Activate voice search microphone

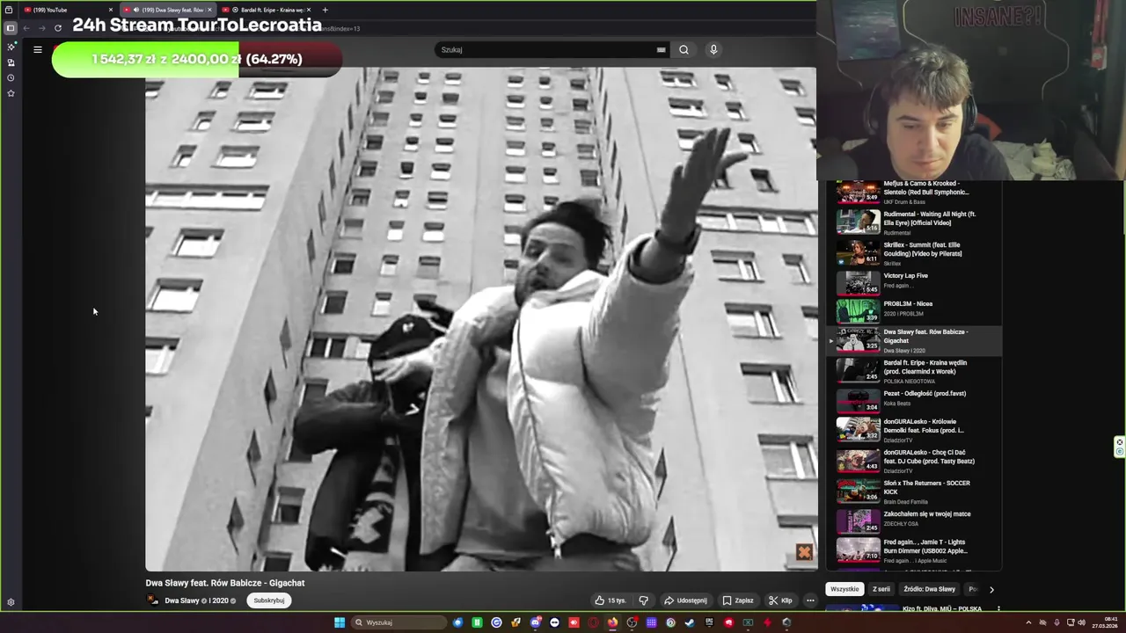click(713, 49)
